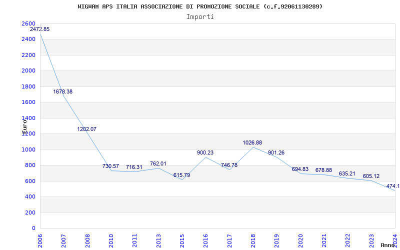
Task: Select the 1202.07 value label
Action: [x=86, y=129]
